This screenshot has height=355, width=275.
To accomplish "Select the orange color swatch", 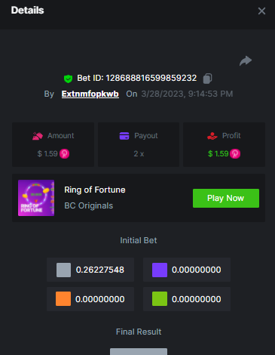I will point(63,299).
